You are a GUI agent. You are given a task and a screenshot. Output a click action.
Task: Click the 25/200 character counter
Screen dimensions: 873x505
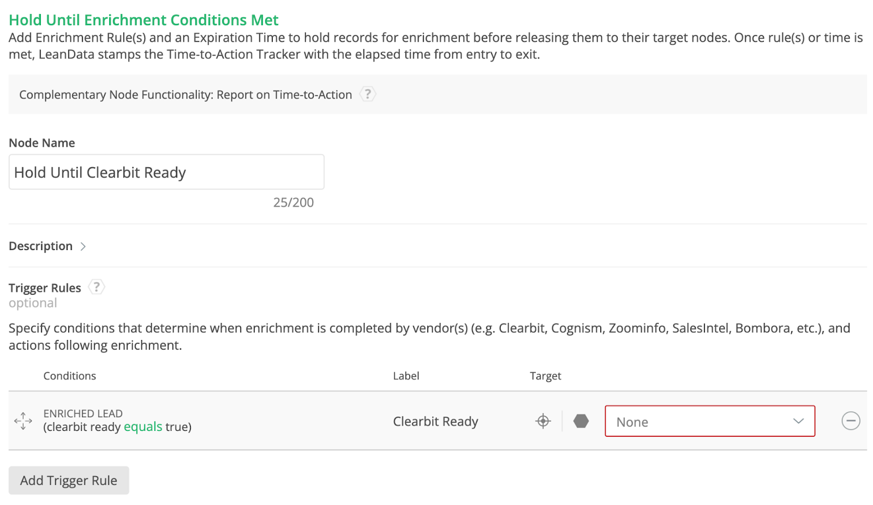click(x=293, y=203)
